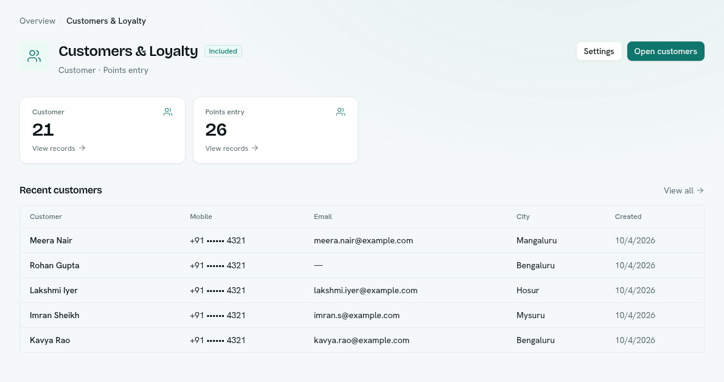Click Mysuru city cell

click(531, 315)
